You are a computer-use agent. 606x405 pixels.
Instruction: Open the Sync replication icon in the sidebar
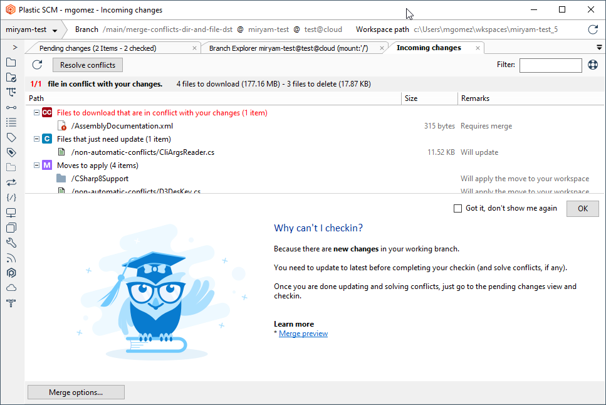click(11, 182)
